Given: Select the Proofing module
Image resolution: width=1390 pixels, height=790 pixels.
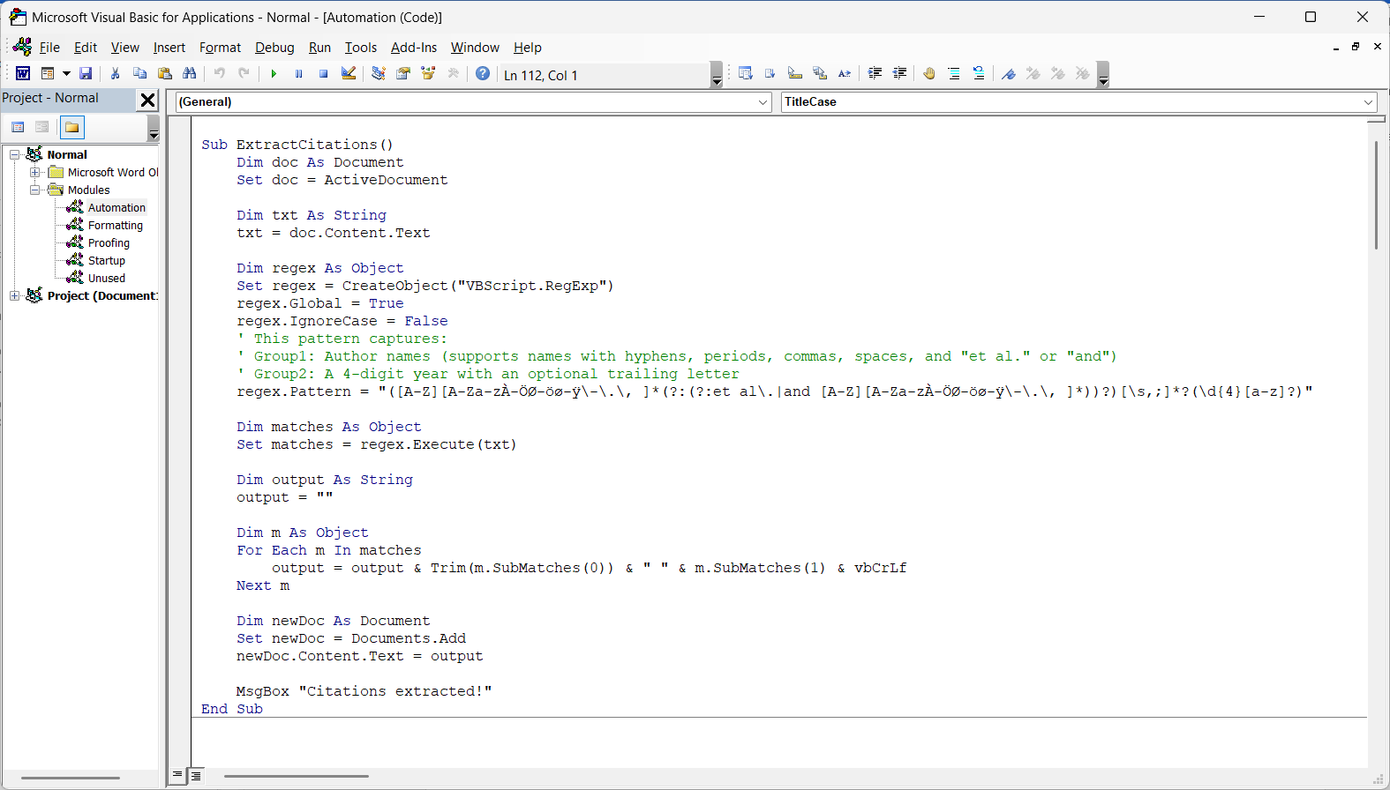Looking at the screenshot, I should (x=109, y=242).
